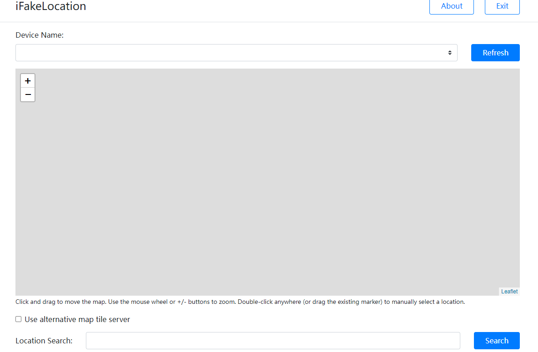Click the 'Location Search:' label

click(44, 341)
